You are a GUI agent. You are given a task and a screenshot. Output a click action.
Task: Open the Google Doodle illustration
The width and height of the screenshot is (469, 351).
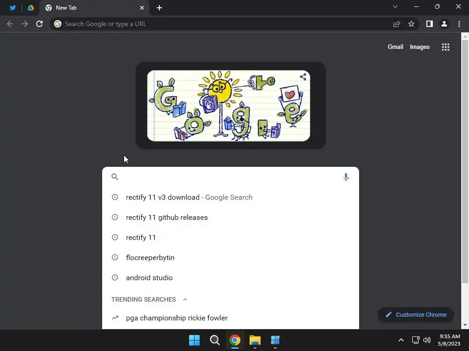(x=229, y=106)
